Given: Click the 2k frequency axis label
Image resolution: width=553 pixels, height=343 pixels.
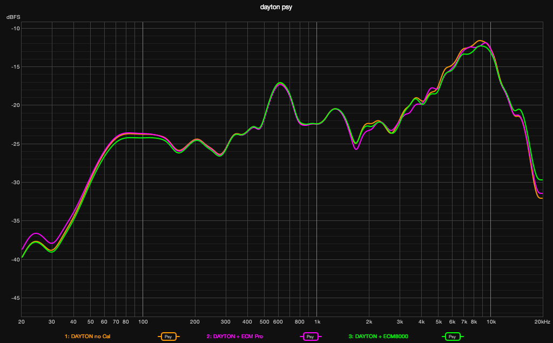Looking at the screenshot, I should coord(369,322).
